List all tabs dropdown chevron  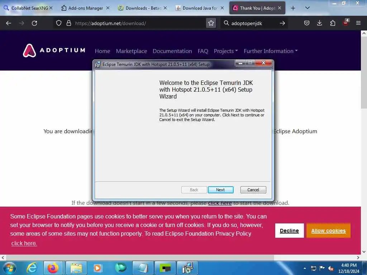(x=308, y=8)
